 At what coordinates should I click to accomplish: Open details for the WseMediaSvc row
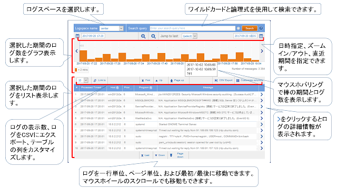point(262,118)
